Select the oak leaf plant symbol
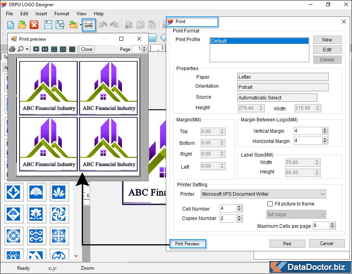The width and height of the screenshot is (352, 274). click(36, 214)
